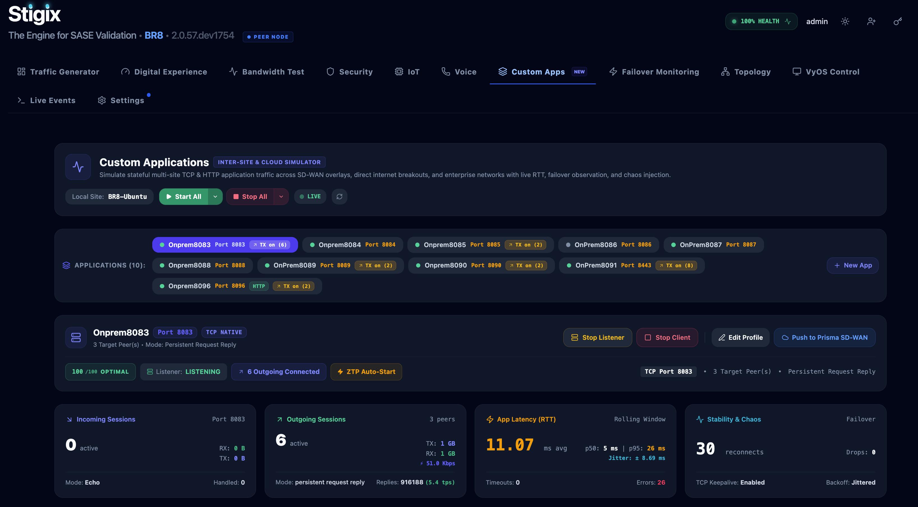918x507 pixels.
Task: Click the Digital Experience gauge icon
Action: pos(125,71)
